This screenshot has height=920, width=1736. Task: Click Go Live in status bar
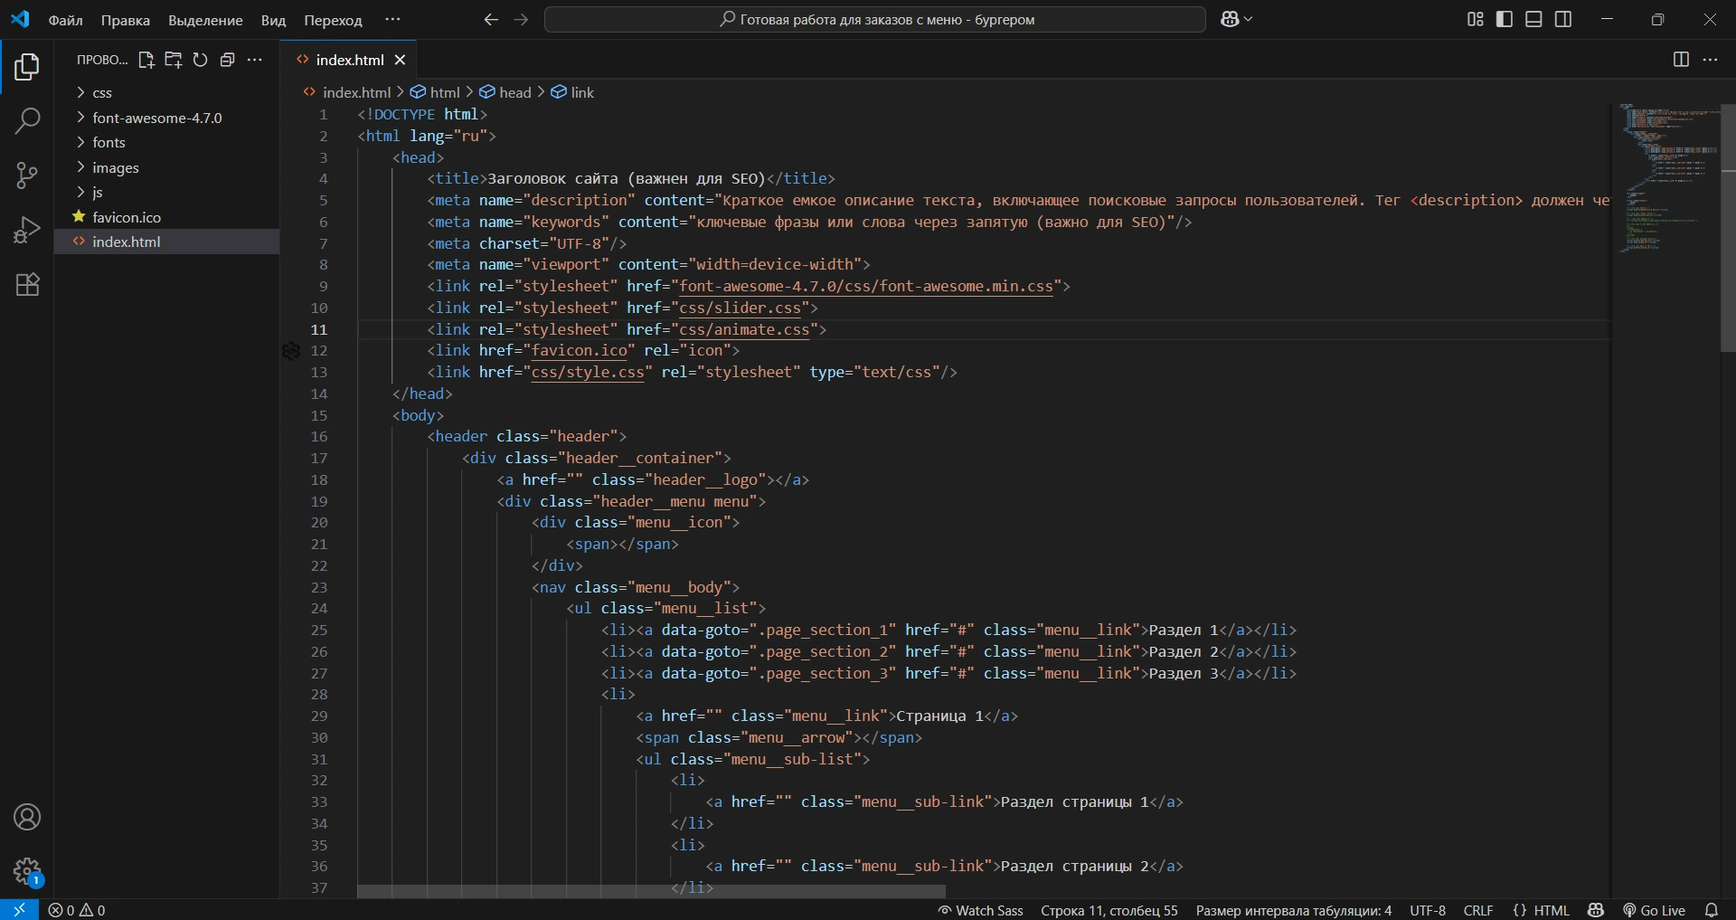[x=1655, y=910]
